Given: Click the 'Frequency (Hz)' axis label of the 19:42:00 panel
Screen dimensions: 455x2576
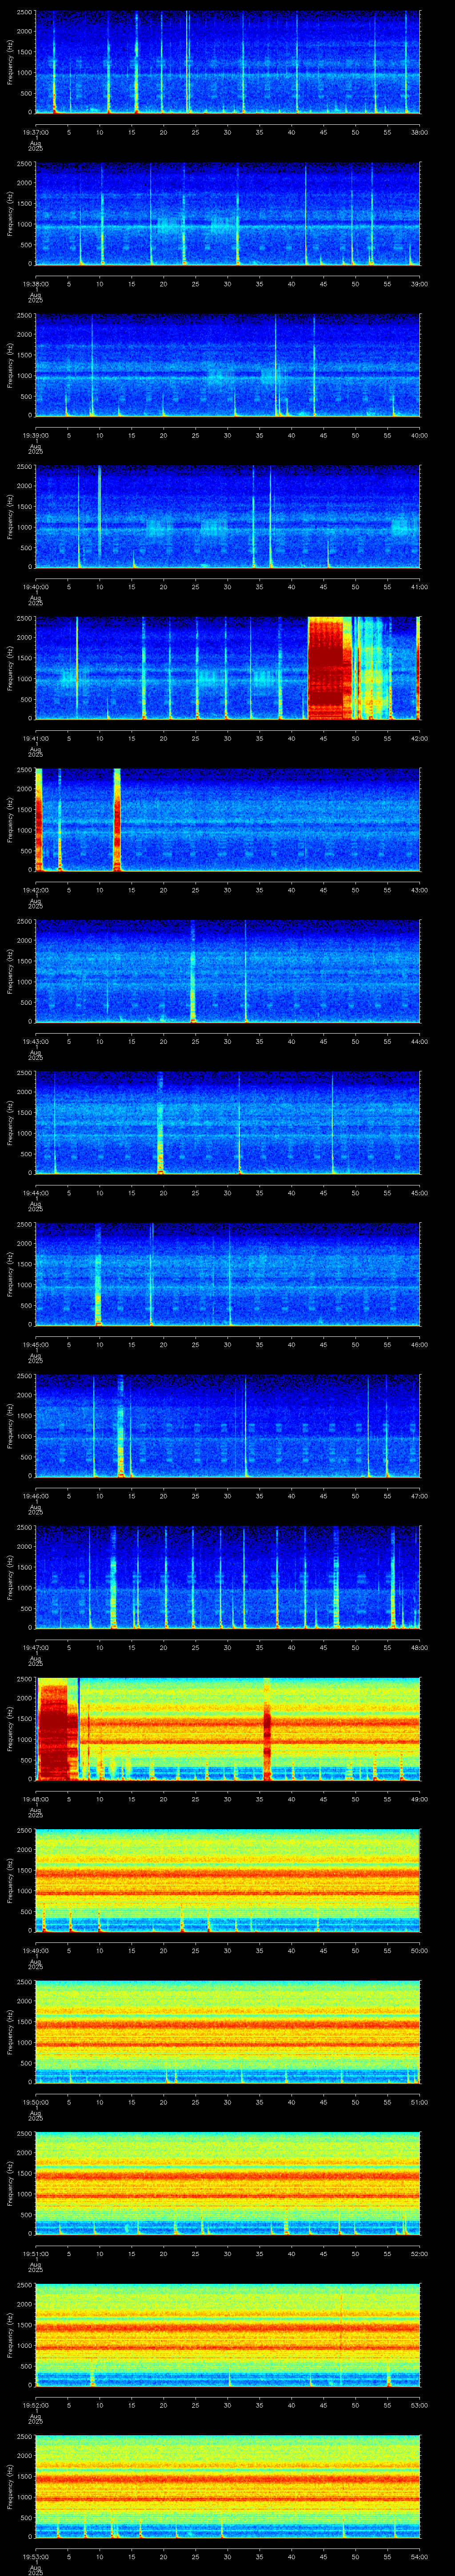Looking at the screenshot, I should [10, 820].
